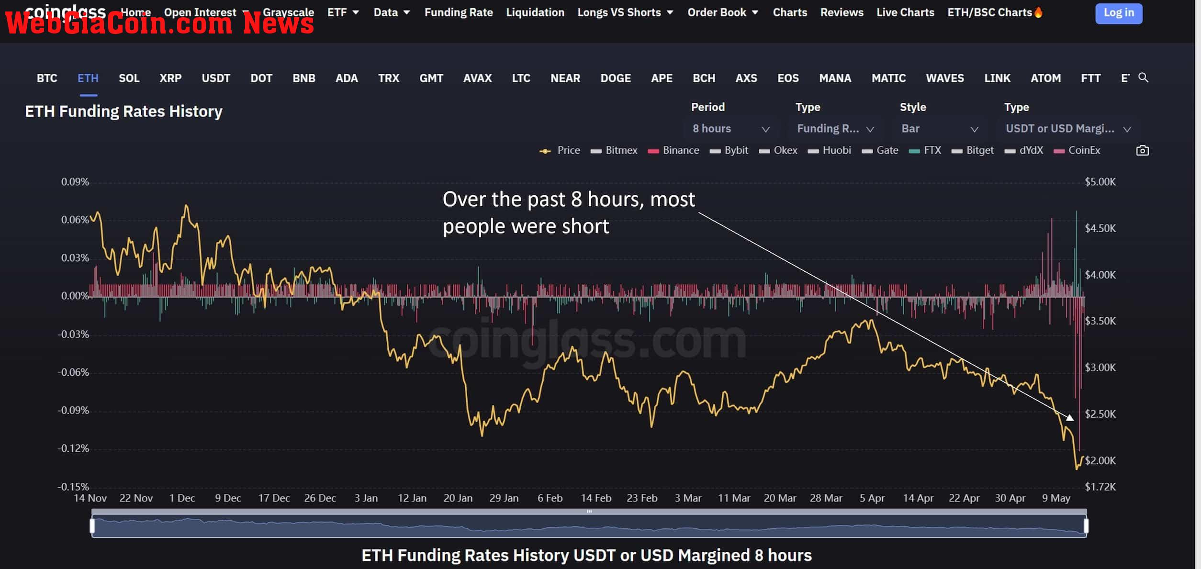Select the DOGE coin tab
This screenshot has width=1201, height=569.
[616, 78]
